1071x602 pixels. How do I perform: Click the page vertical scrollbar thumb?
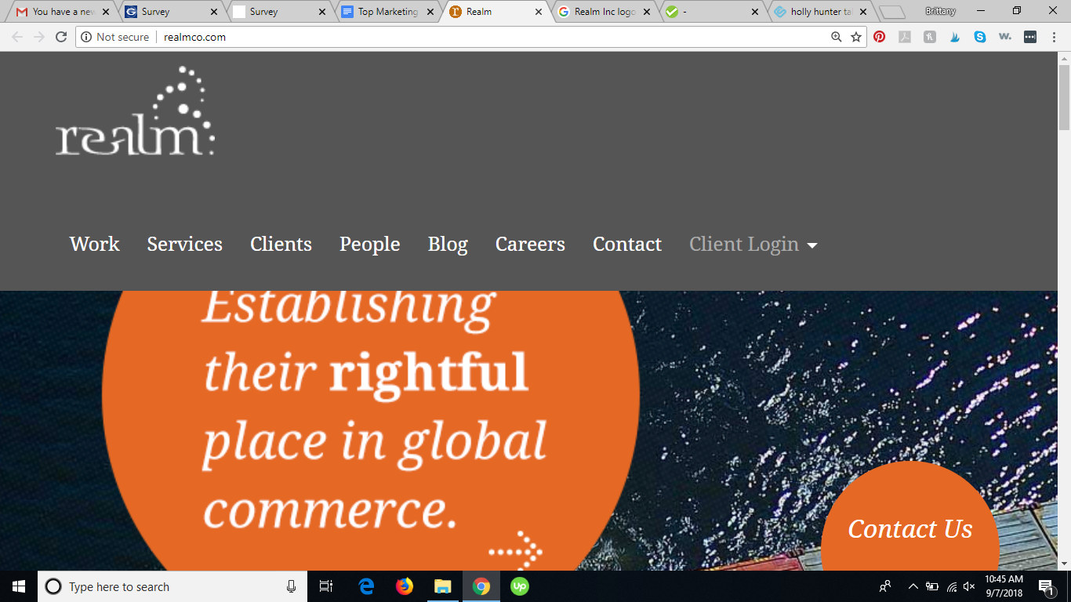coord(1064,97)
